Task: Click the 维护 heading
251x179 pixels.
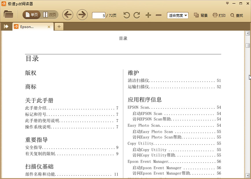Action: 133,73
